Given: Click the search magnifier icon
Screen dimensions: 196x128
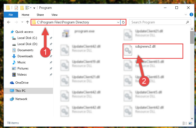Looking at the screenshot, I should tap(187, 22).
